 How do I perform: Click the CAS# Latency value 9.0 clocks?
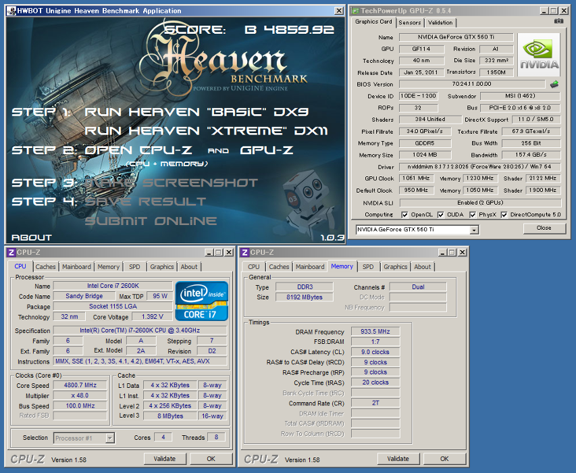[x=375, y=352]
